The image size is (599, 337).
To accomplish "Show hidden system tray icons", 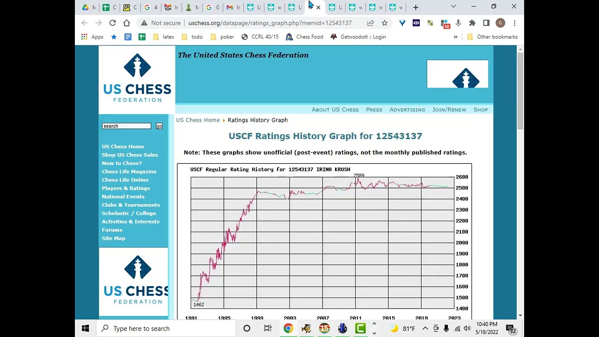I will 425,329.
